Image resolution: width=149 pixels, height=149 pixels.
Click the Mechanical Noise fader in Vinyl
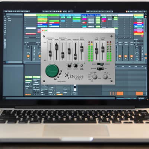(50, 54)
